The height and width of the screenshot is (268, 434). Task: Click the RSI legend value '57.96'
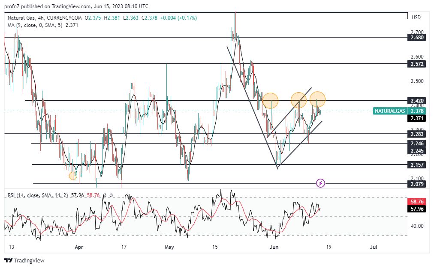(x=77, y=195)
